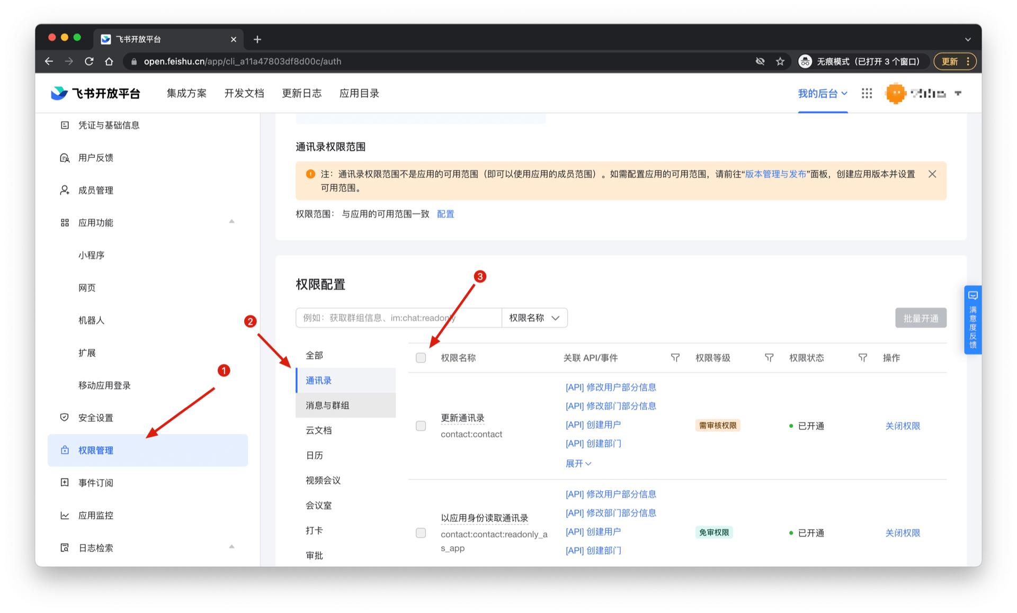The image size is (1017, 613).
Task: Click the 权限等级 filter funnel icon
Action: 769,358
